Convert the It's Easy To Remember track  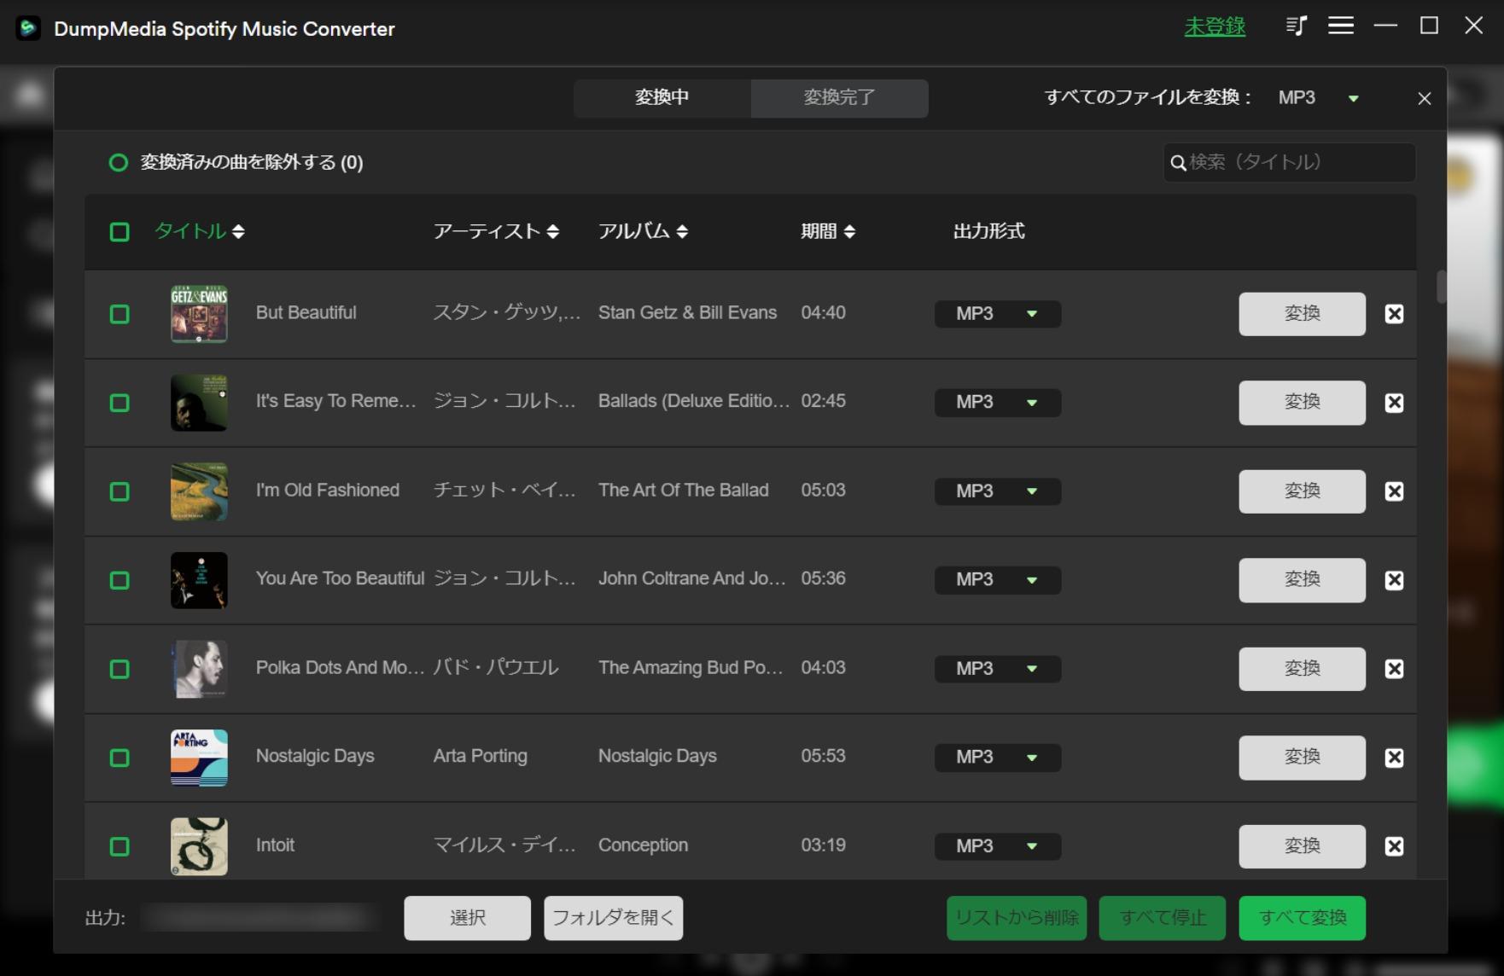[x=1302, y=403]
